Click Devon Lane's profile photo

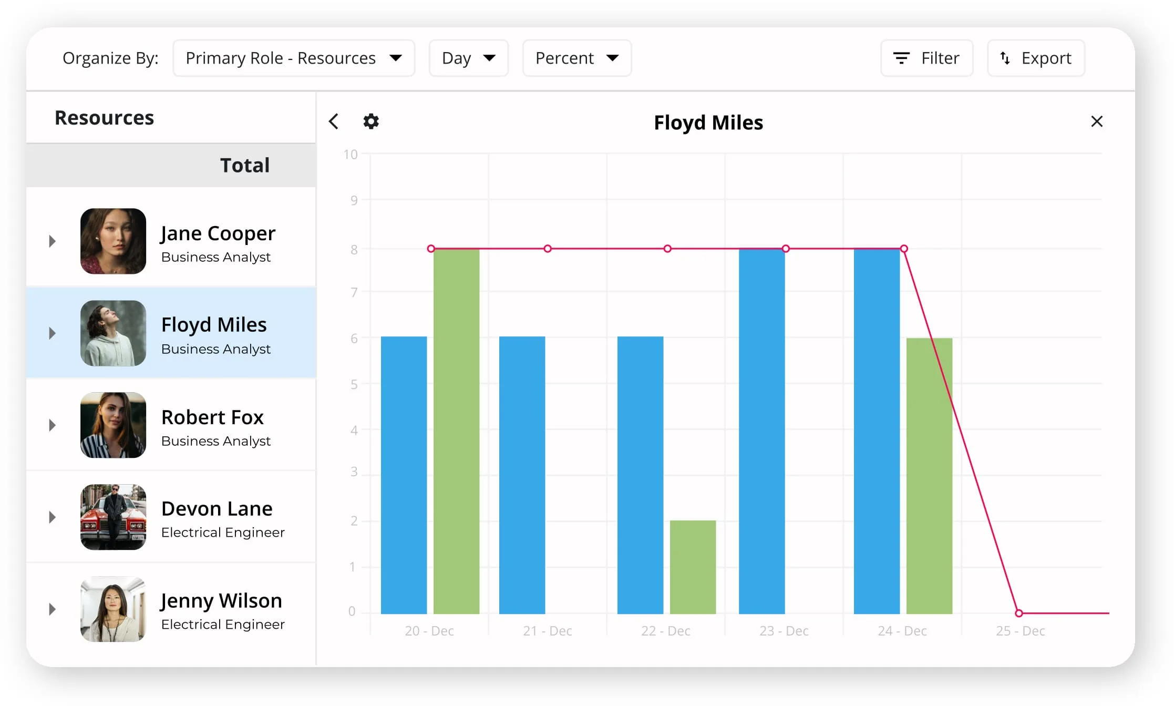pos(113,517)
